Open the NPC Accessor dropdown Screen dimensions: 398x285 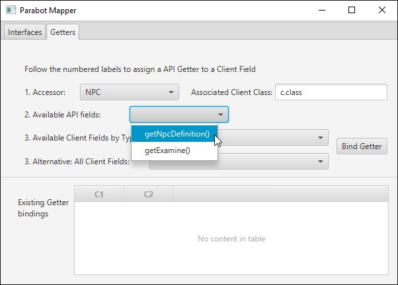130,92
